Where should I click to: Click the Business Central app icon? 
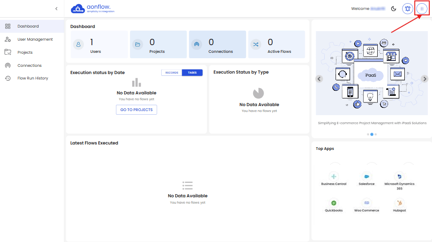pos(334,177)
